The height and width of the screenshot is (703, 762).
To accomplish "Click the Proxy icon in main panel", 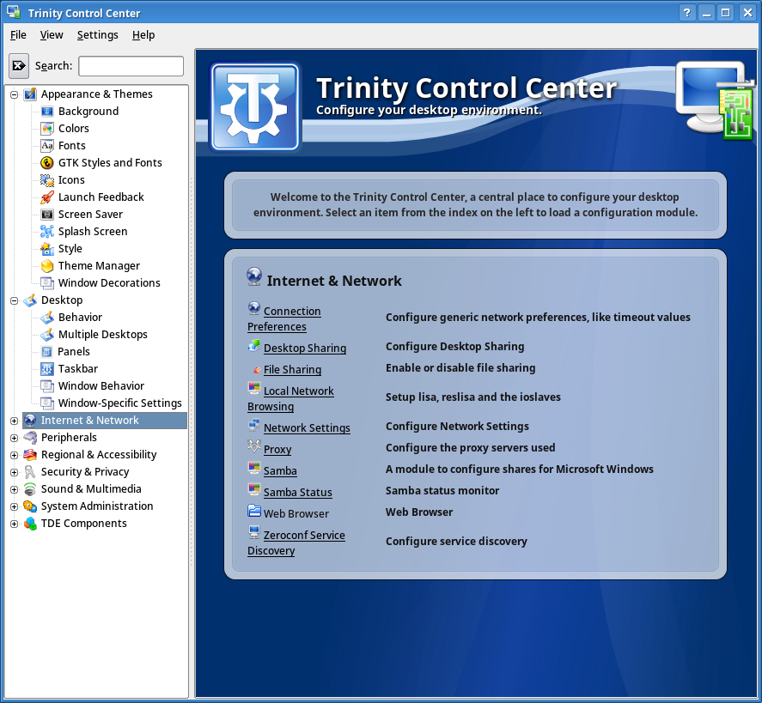I will (x=254, y=445).
